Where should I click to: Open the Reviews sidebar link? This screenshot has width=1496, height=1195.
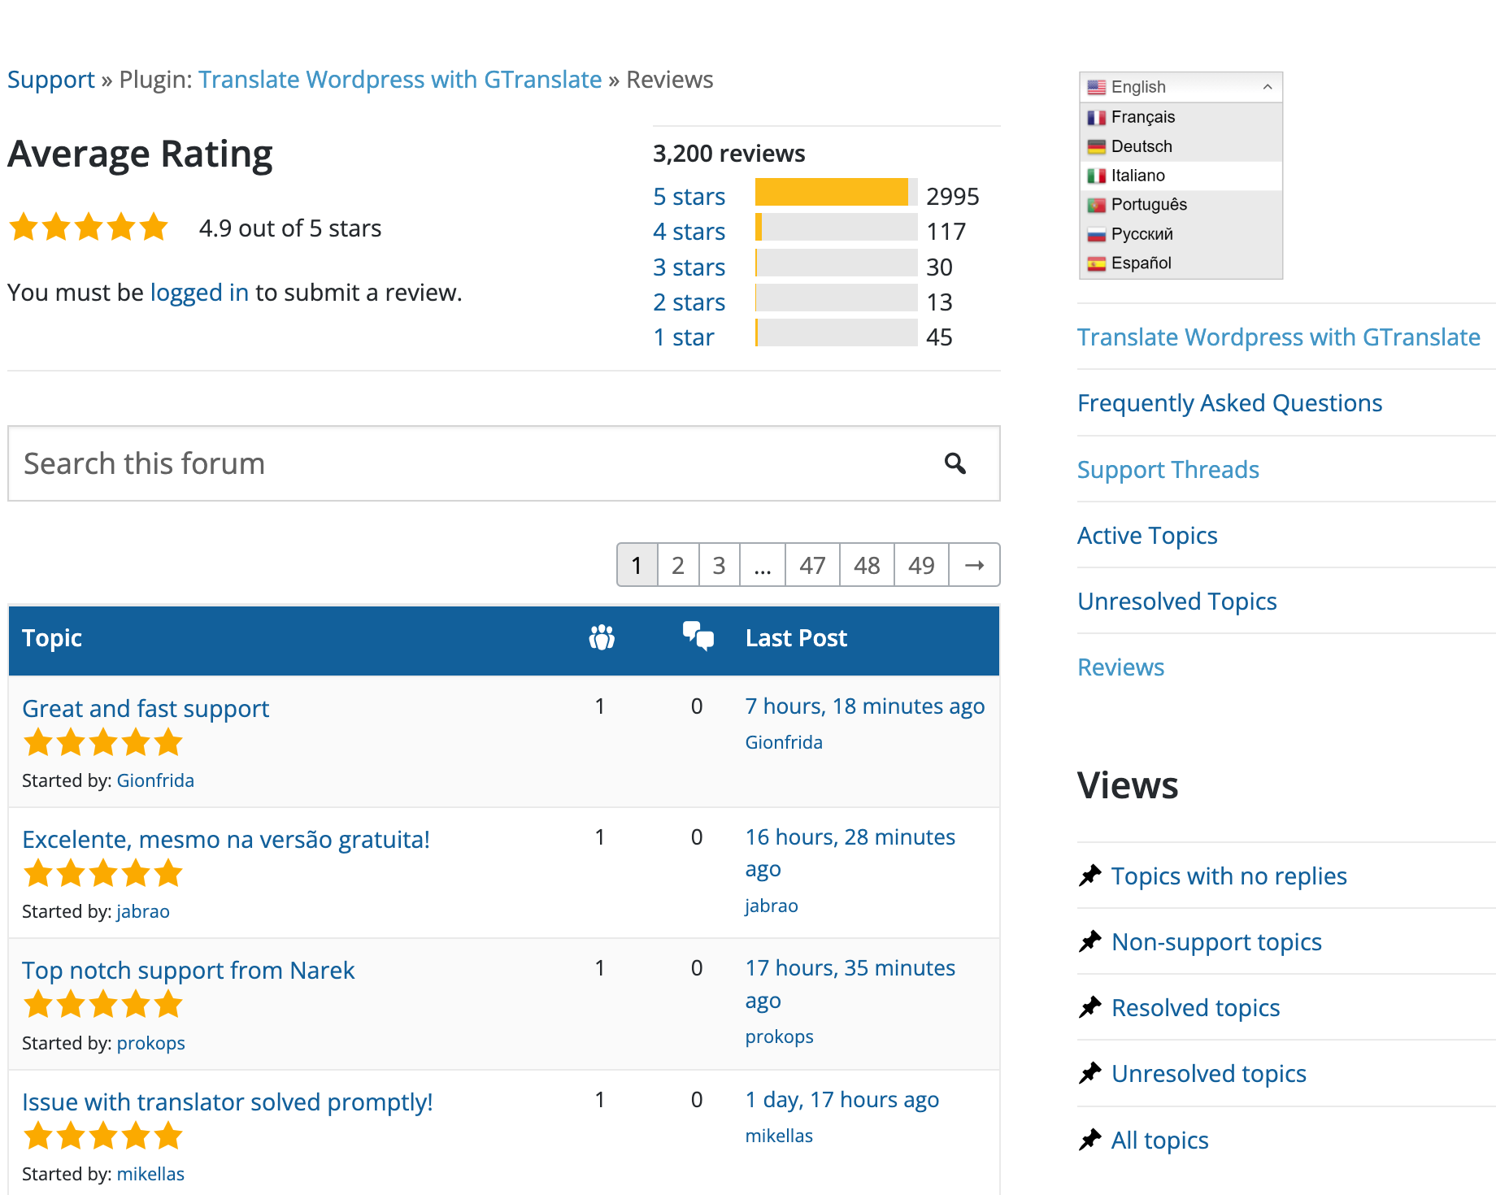pyautogui.click(x=1120, y=667)
